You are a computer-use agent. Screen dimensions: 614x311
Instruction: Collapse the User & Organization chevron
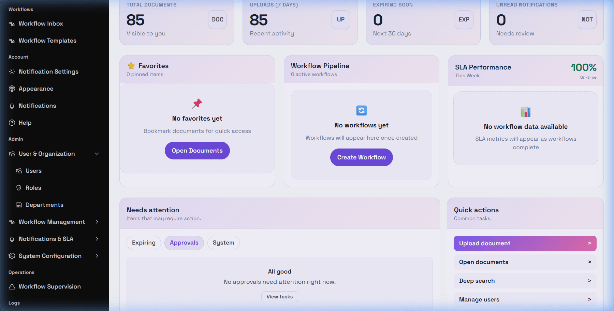point(97,154)
